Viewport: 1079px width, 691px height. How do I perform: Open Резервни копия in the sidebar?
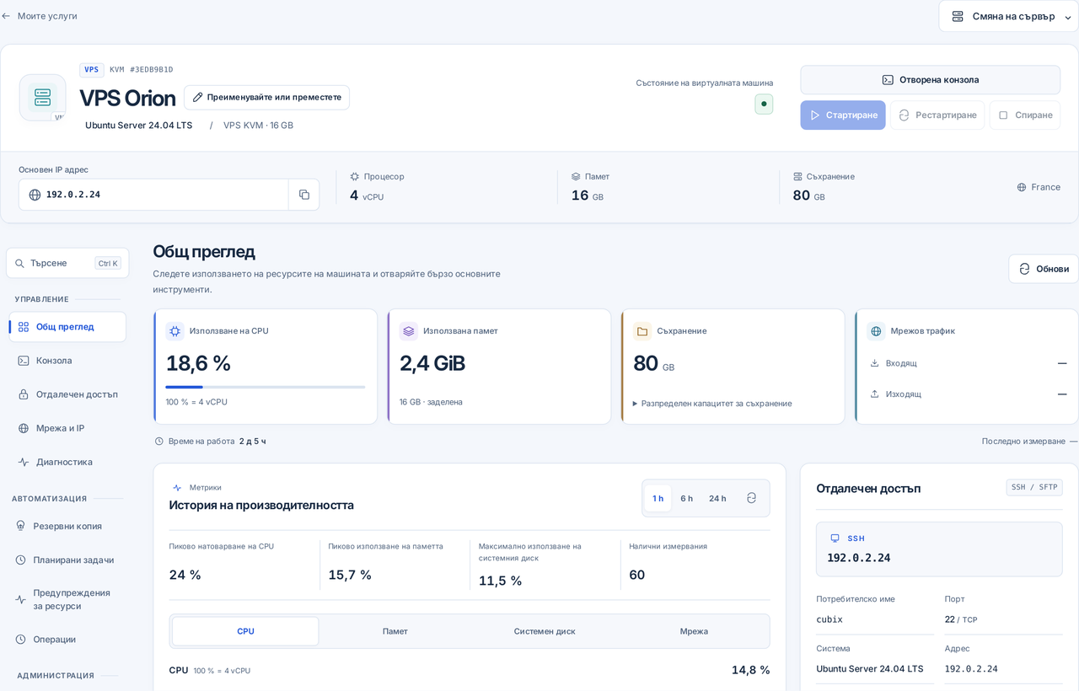click(67, 526)
